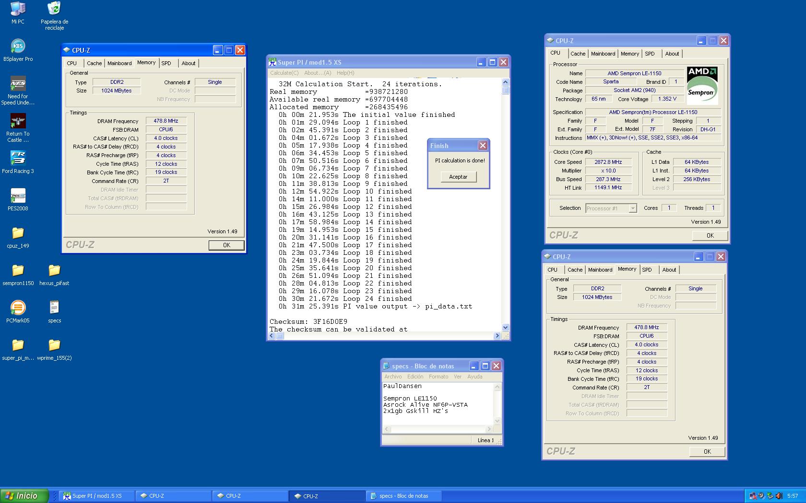Image resolution: width=806 pixels, height=503 pixels.
Task: Click the AMD Sempron logo image
Action: (702, 85)
